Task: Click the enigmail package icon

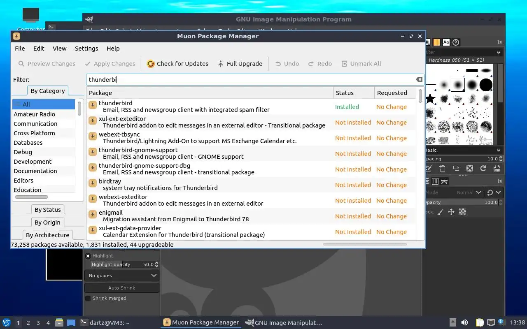Action: 93,215
